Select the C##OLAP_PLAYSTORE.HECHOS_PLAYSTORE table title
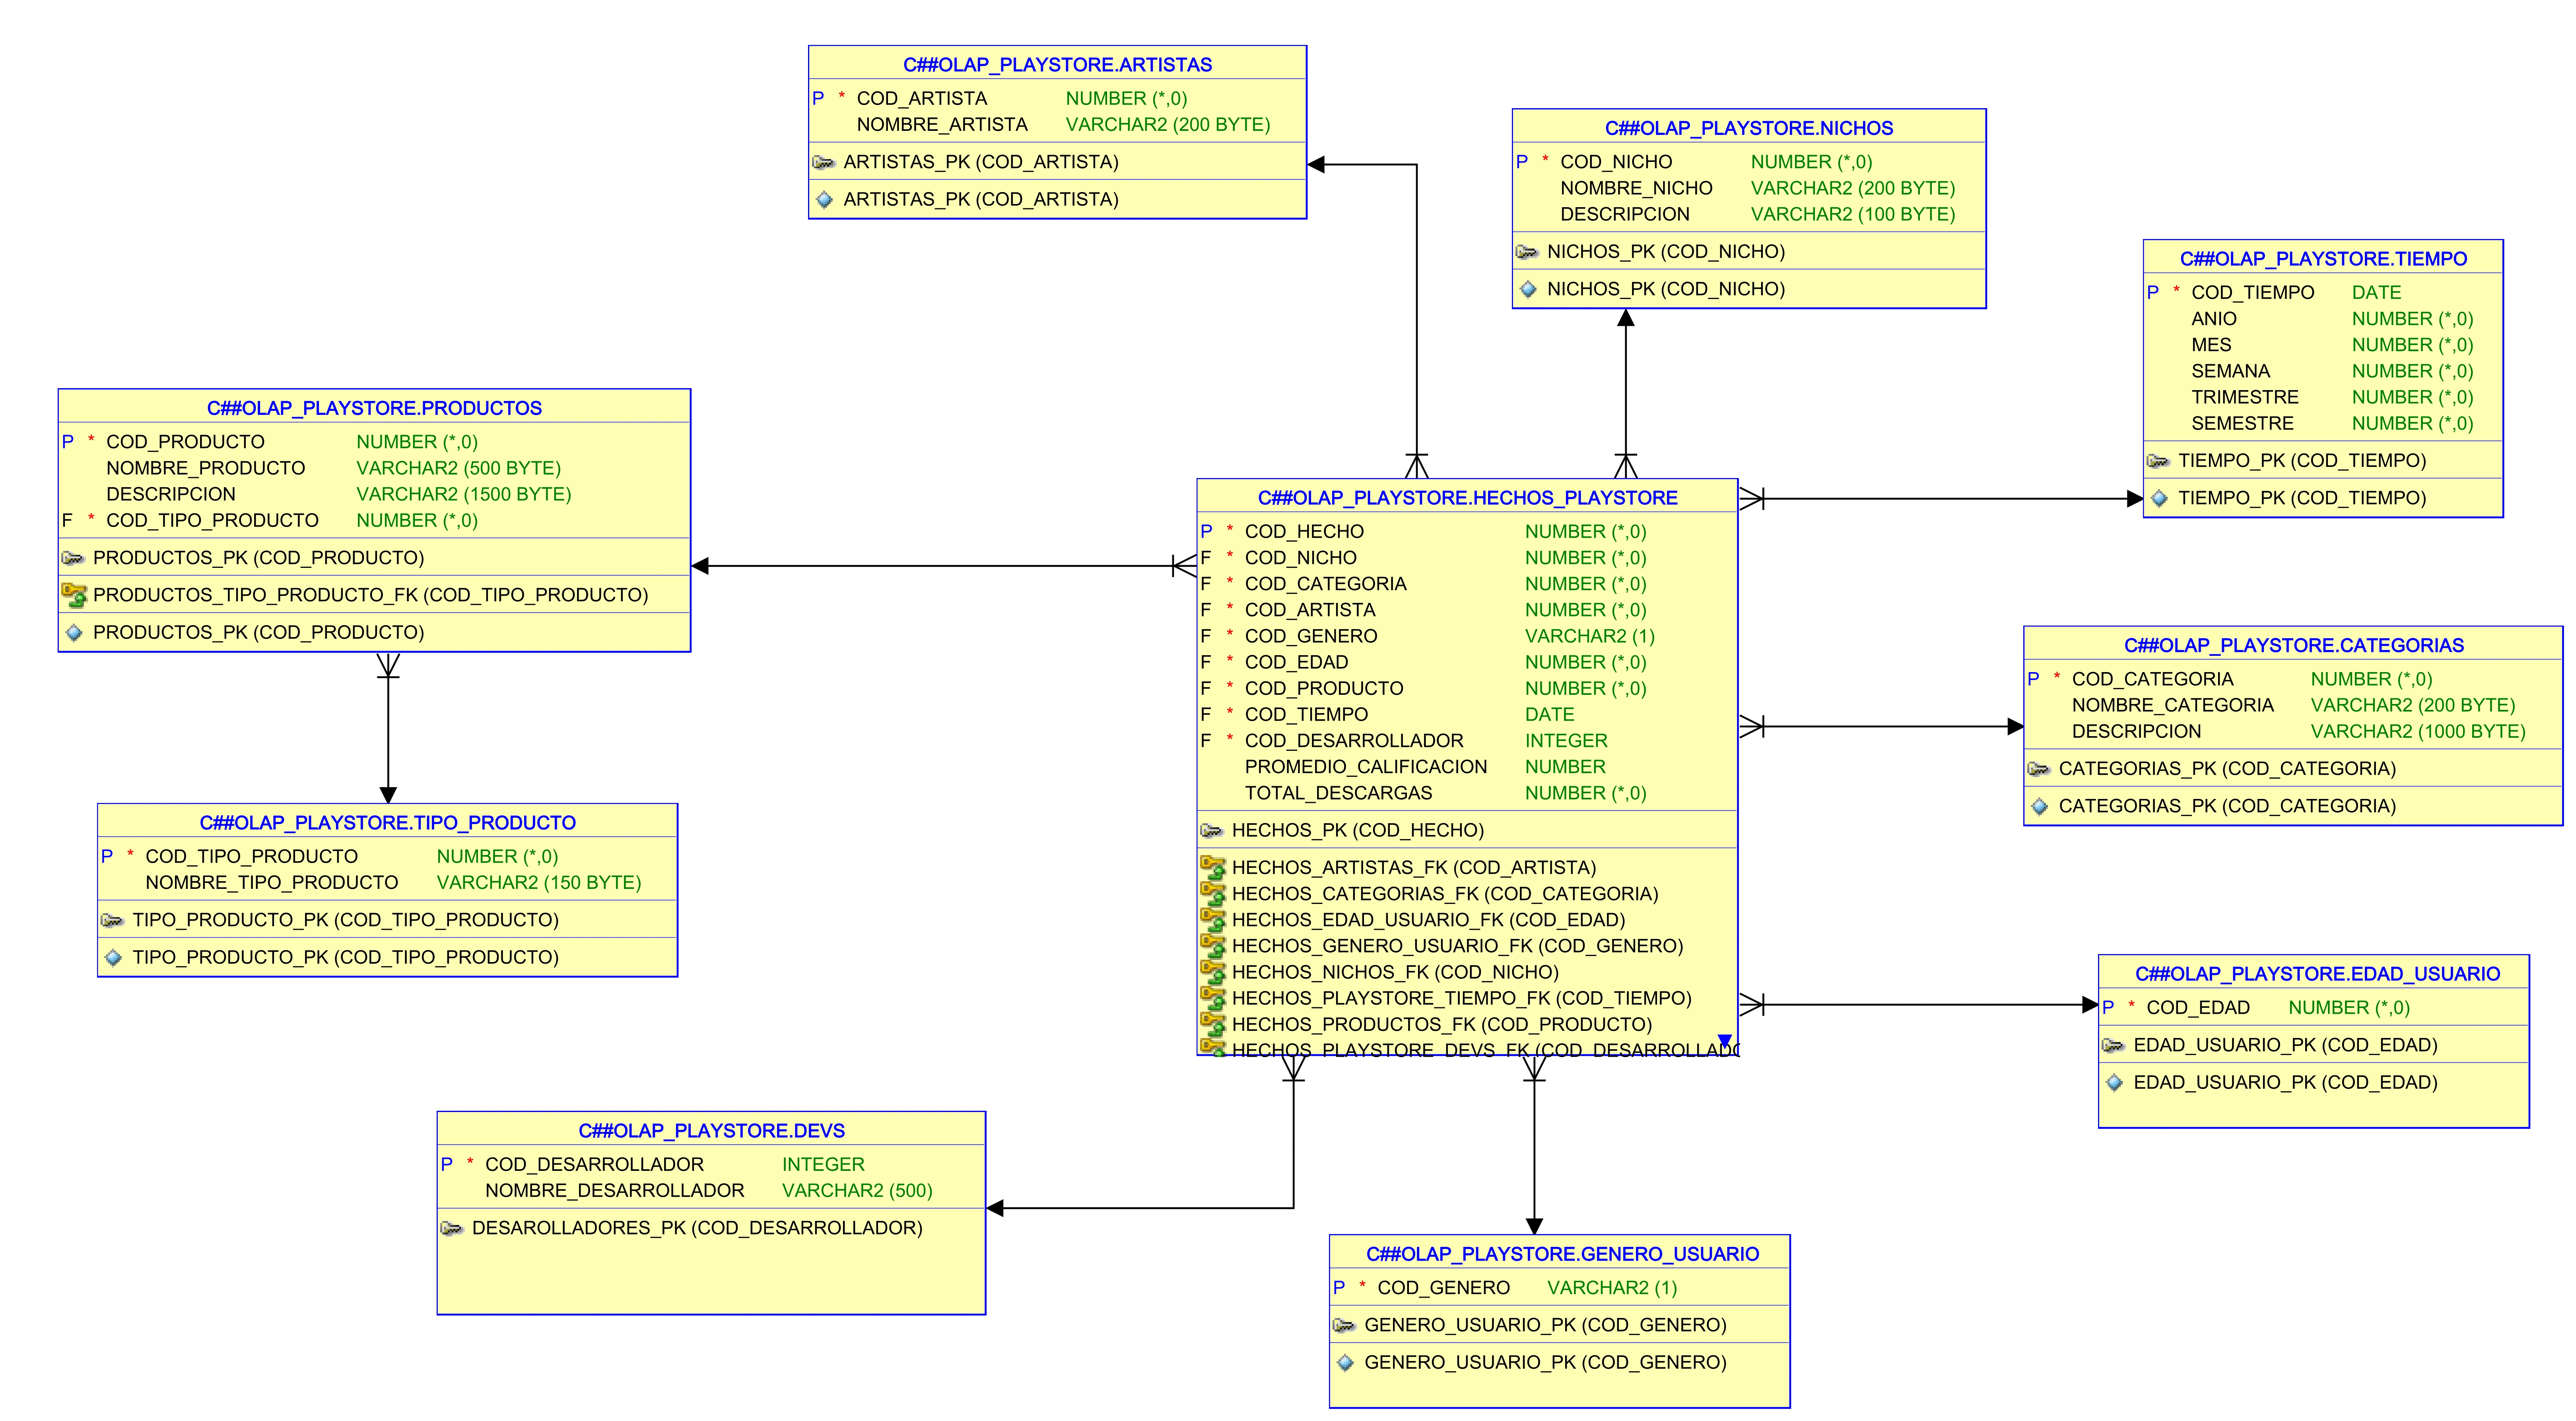The width and height of the screenshot is (2576, 1421). (x=1467, y=498)
